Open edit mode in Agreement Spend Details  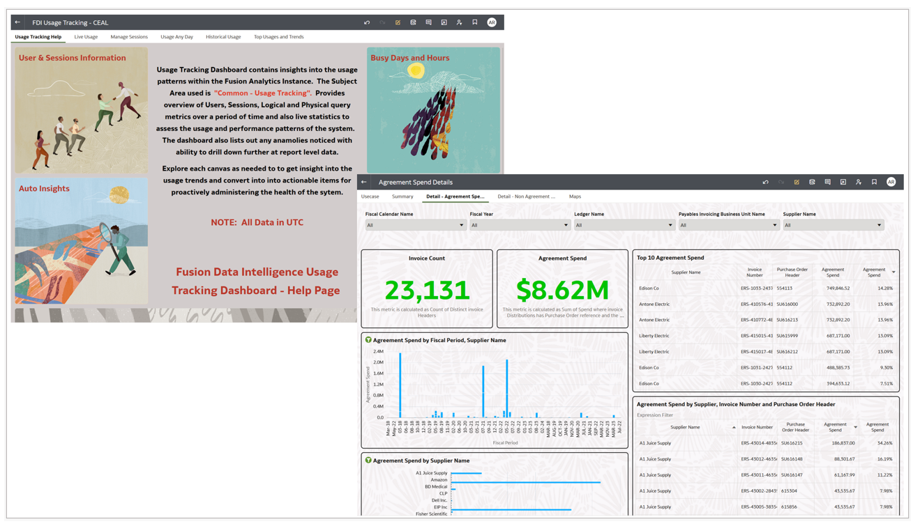(797, 182)
